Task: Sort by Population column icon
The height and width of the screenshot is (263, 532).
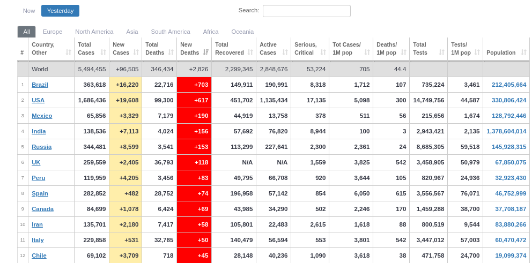Action: 524,52
